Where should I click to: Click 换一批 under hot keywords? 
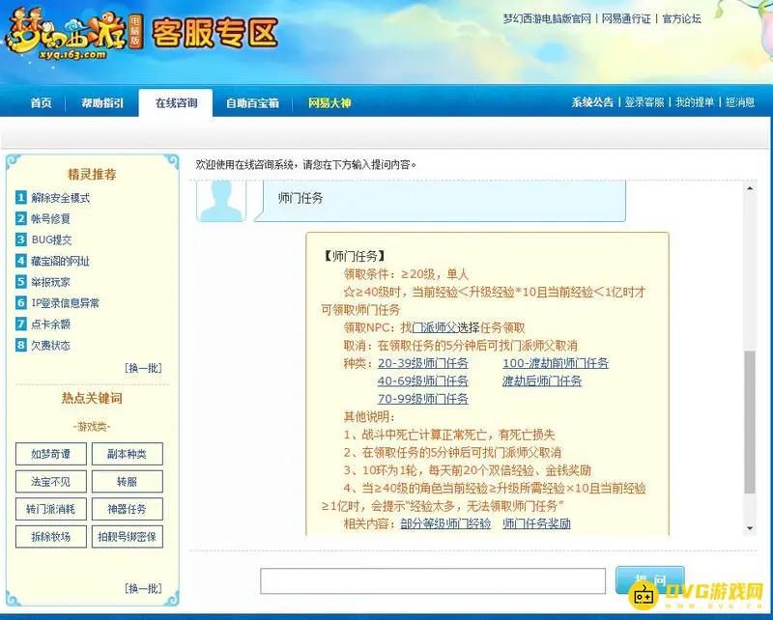coord(143,588)
